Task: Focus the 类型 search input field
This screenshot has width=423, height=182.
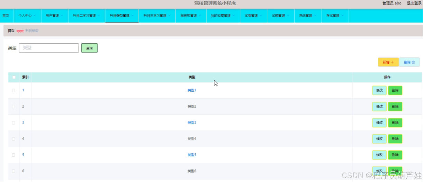Action: pyautogui.click(x=49, y=48)
